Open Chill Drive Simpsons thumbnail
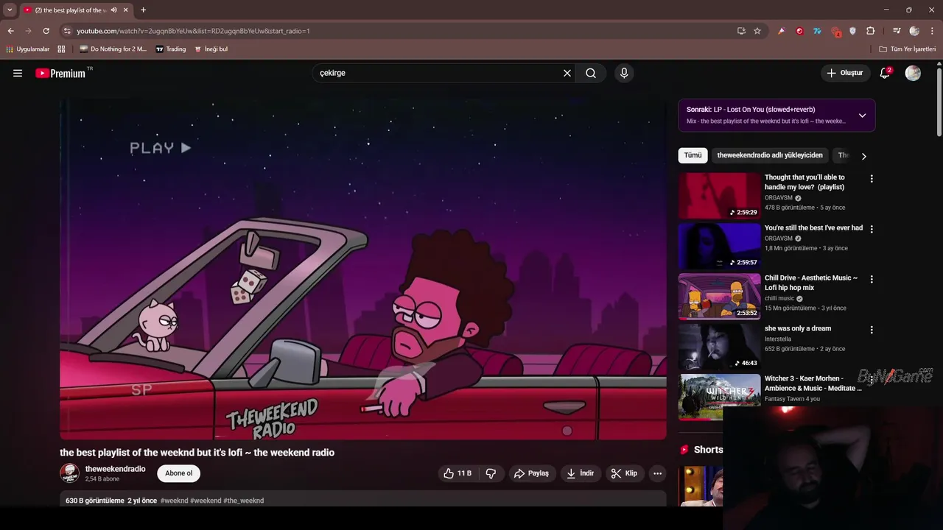The image size is (943, 530). 719,297
